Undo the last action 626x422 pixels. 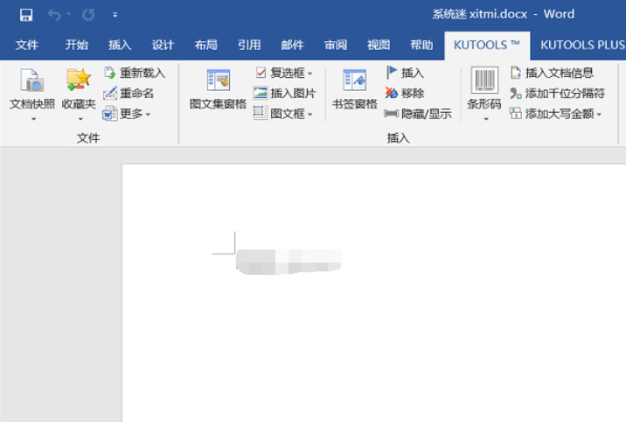pyautogui.click(x=54, y=15)
